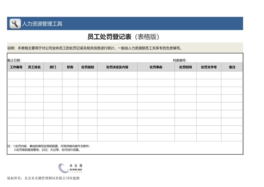Select the 处罚级别 column header
Screen dimensions: 264x187
[88, 67]
